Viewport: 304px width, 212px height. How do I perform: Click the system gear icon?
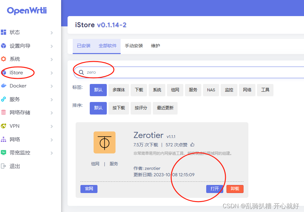click(4, 59)
